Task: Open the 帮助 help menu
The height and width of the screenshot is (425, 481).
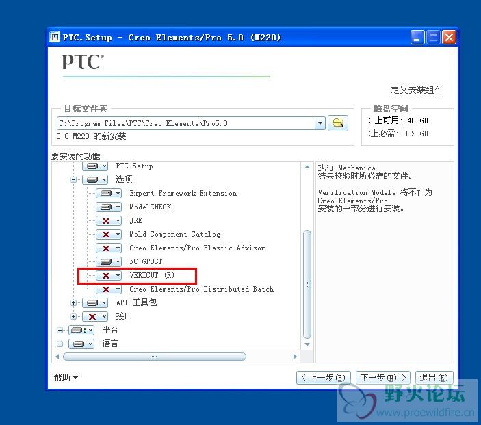Action: tap(66, 378)
